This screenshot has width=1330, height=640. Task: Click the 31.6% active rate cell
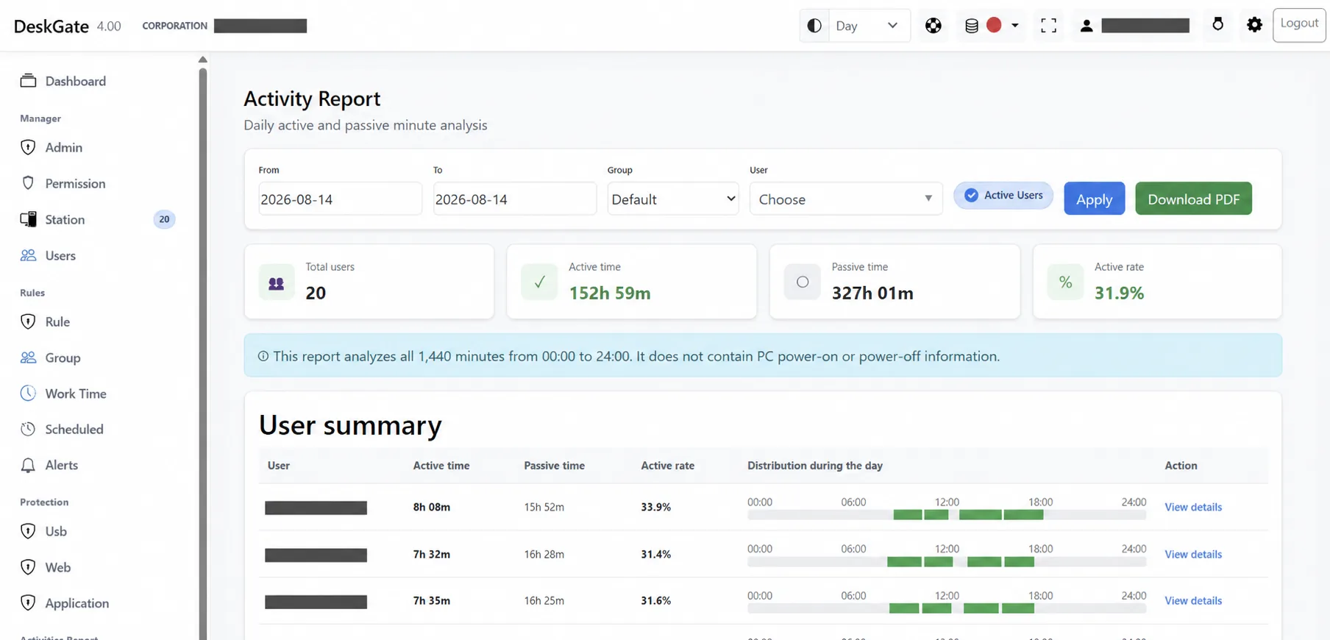tap(655, 600)
